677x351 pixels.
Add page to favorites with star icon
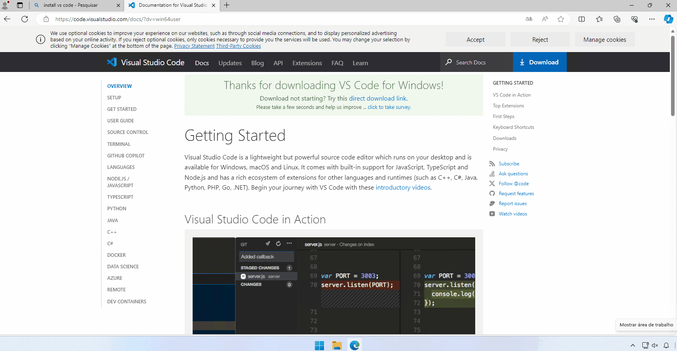coord(561,19)
